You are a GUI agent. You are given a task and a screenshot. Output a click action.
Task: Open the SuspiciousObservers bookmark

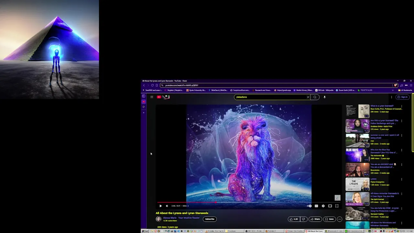[240, 90]
